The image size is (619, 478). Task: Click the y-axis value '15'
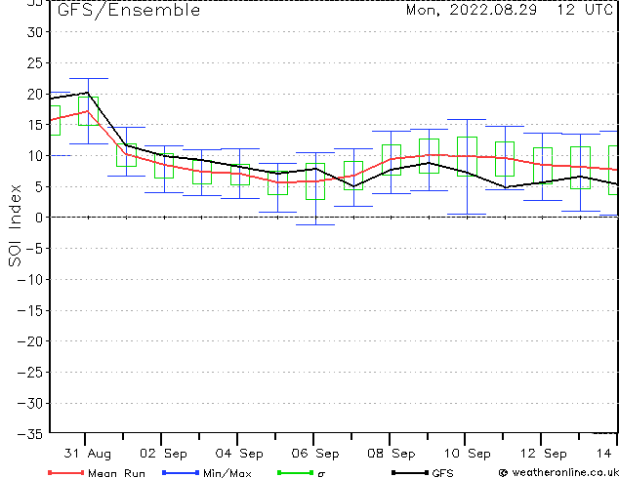click(x=34, y=125)
